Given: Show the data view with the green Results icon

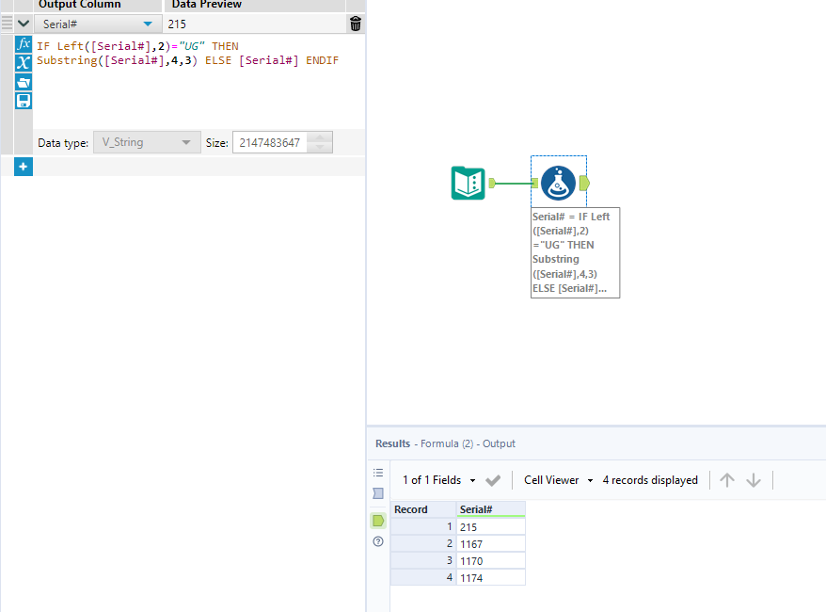Looking at the screenshot, I should click(377, 520).
